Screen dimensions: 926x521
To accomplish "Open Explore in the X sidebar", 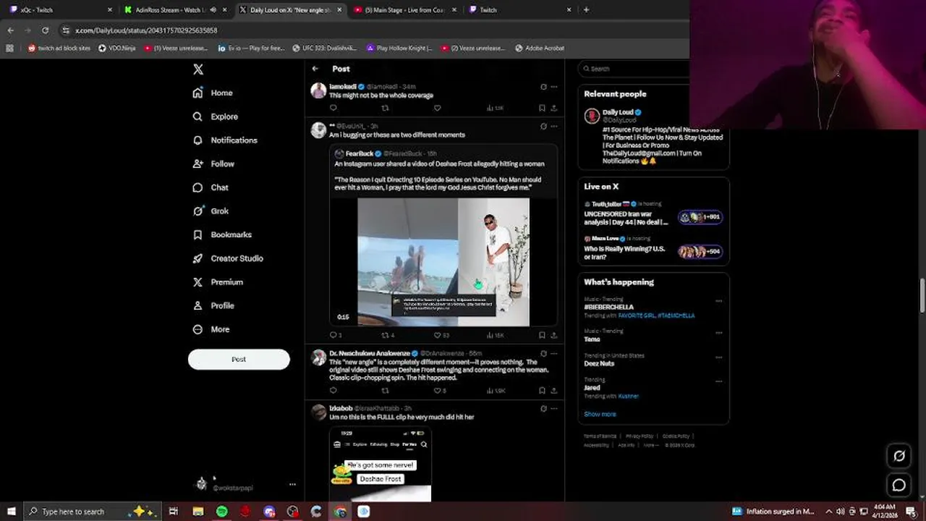I will tap(215, 117).
